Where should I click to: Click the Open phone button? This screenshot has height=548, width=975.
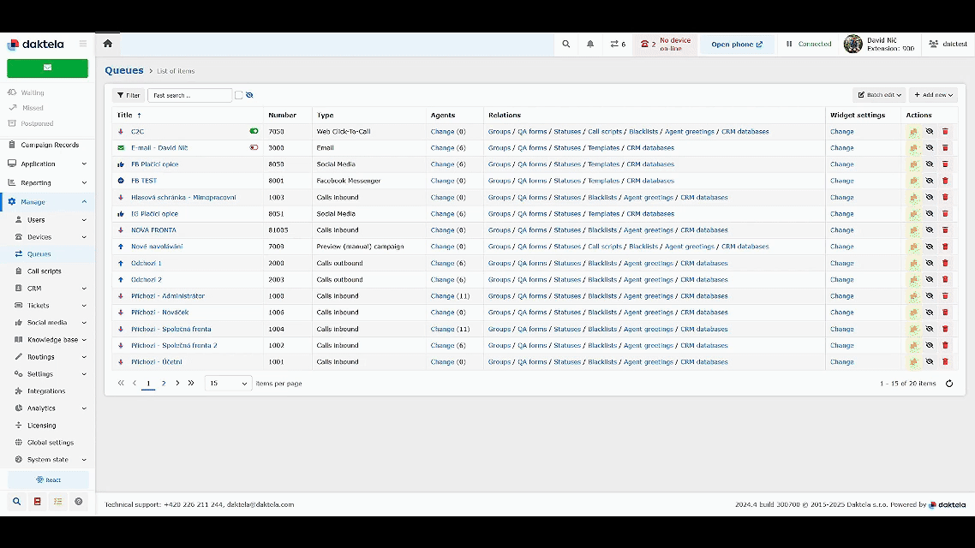tap(736, 45)
